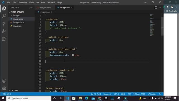179x101 pixels.
Task: Open the File menu
Action: [8, 3]
